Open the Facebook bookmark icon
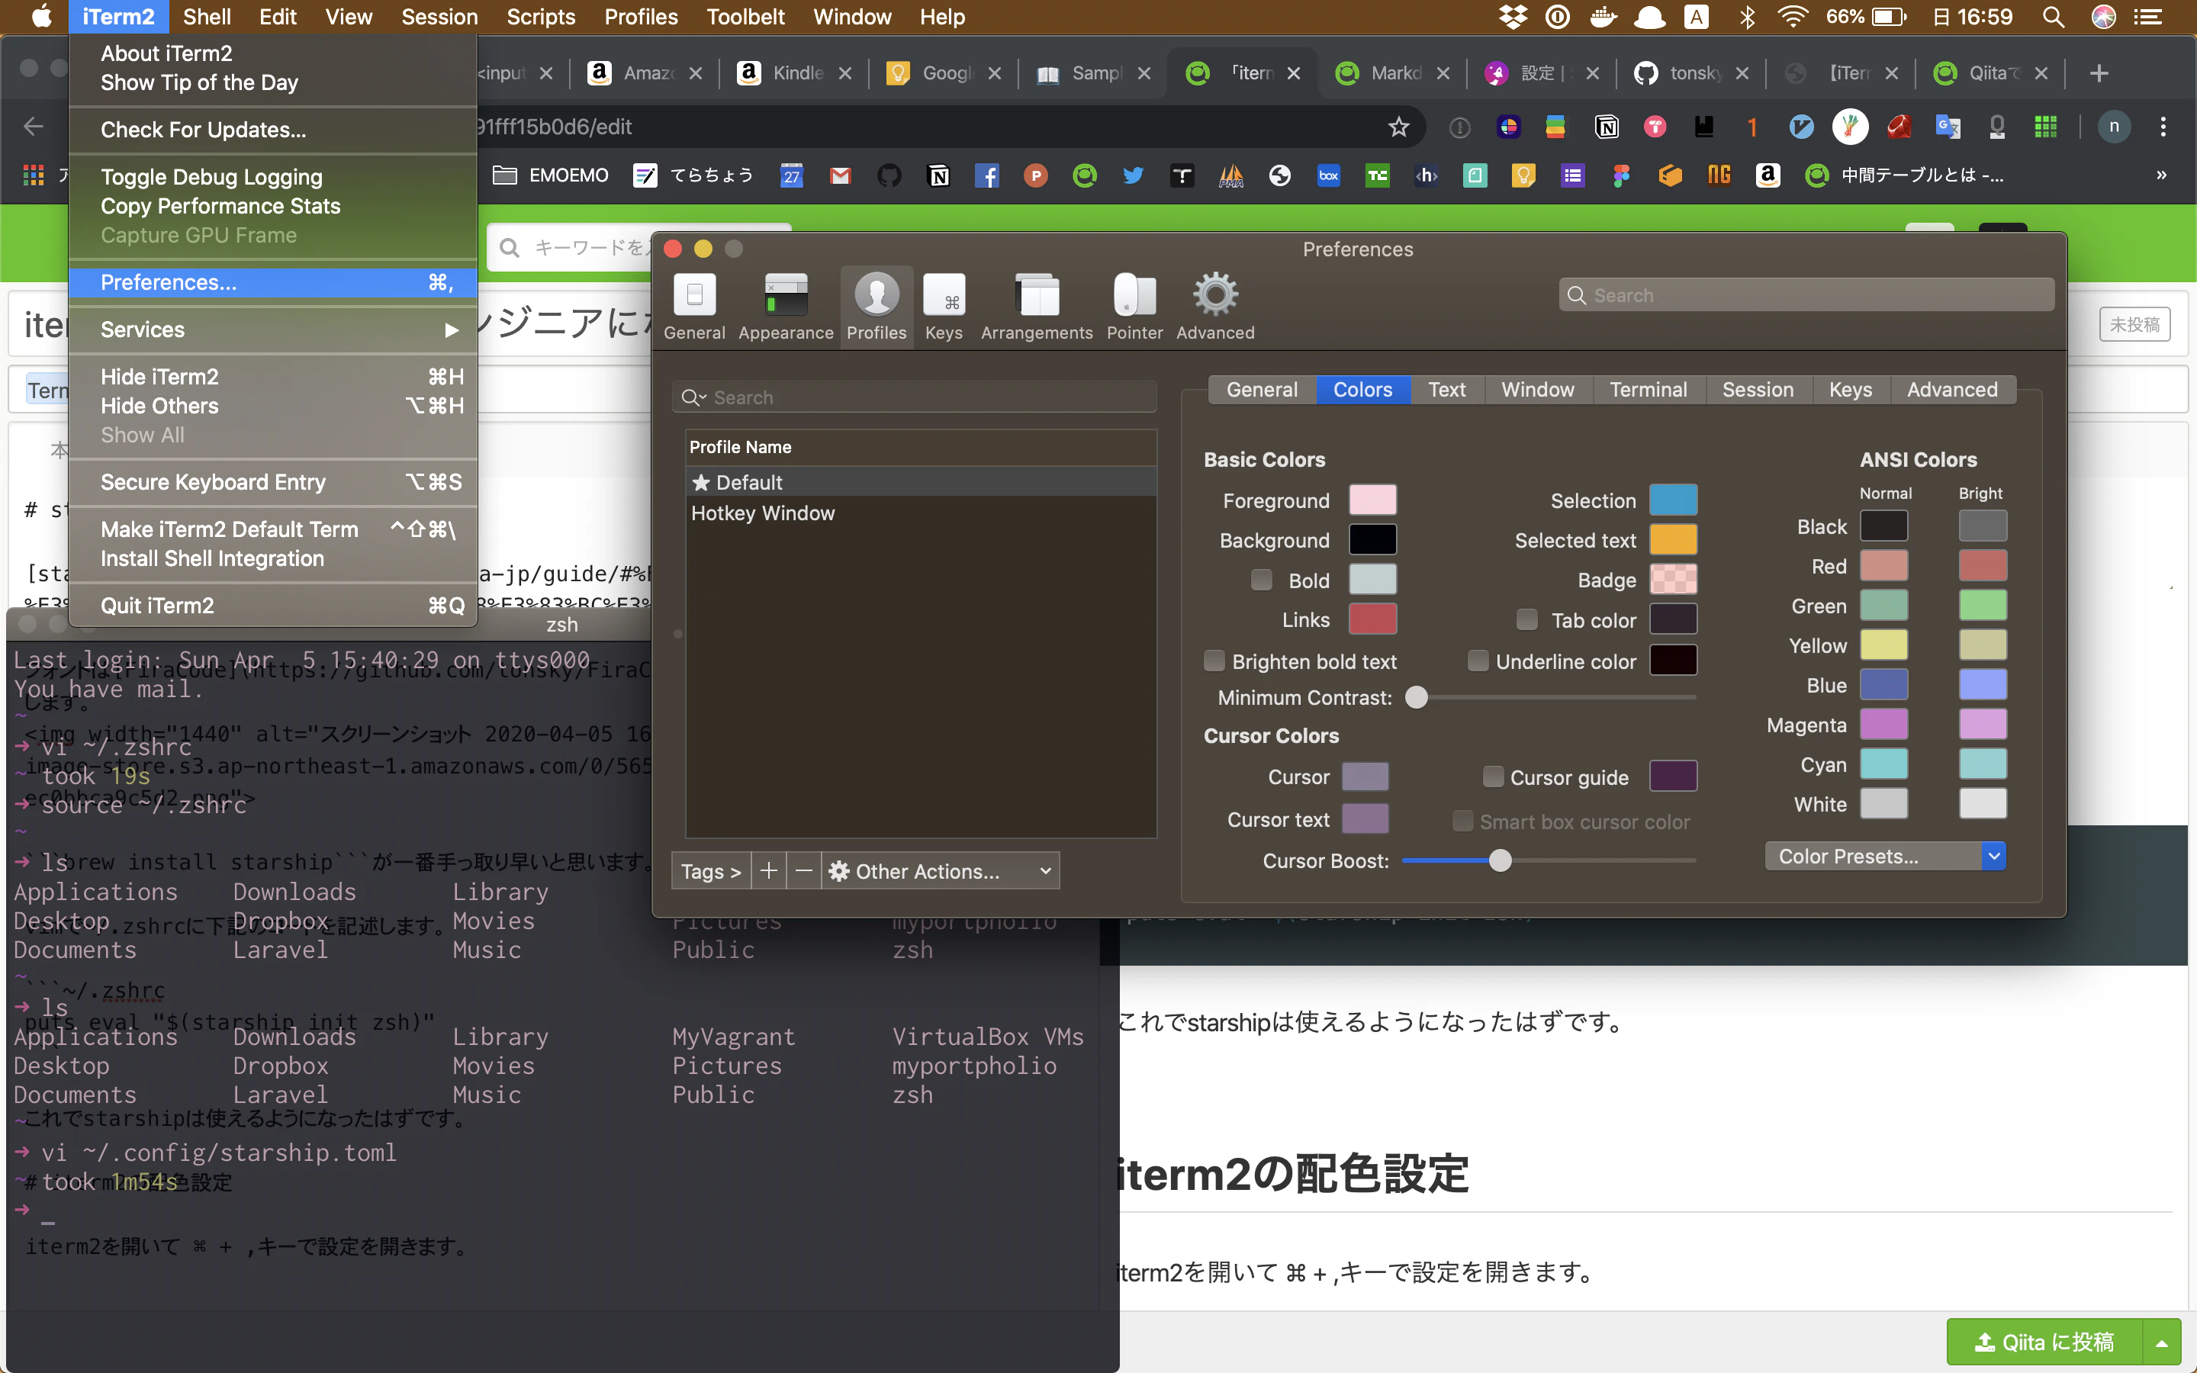The width and height of the screenshot is (2197, 1373). pyautogui.click(x=987, y=175)
